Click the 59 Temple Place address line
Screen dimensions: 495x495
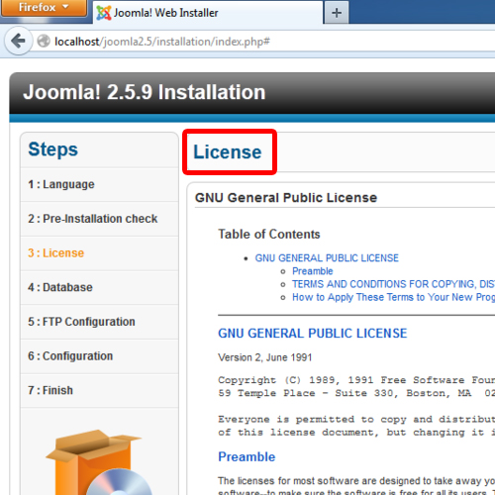click(356, 393)
